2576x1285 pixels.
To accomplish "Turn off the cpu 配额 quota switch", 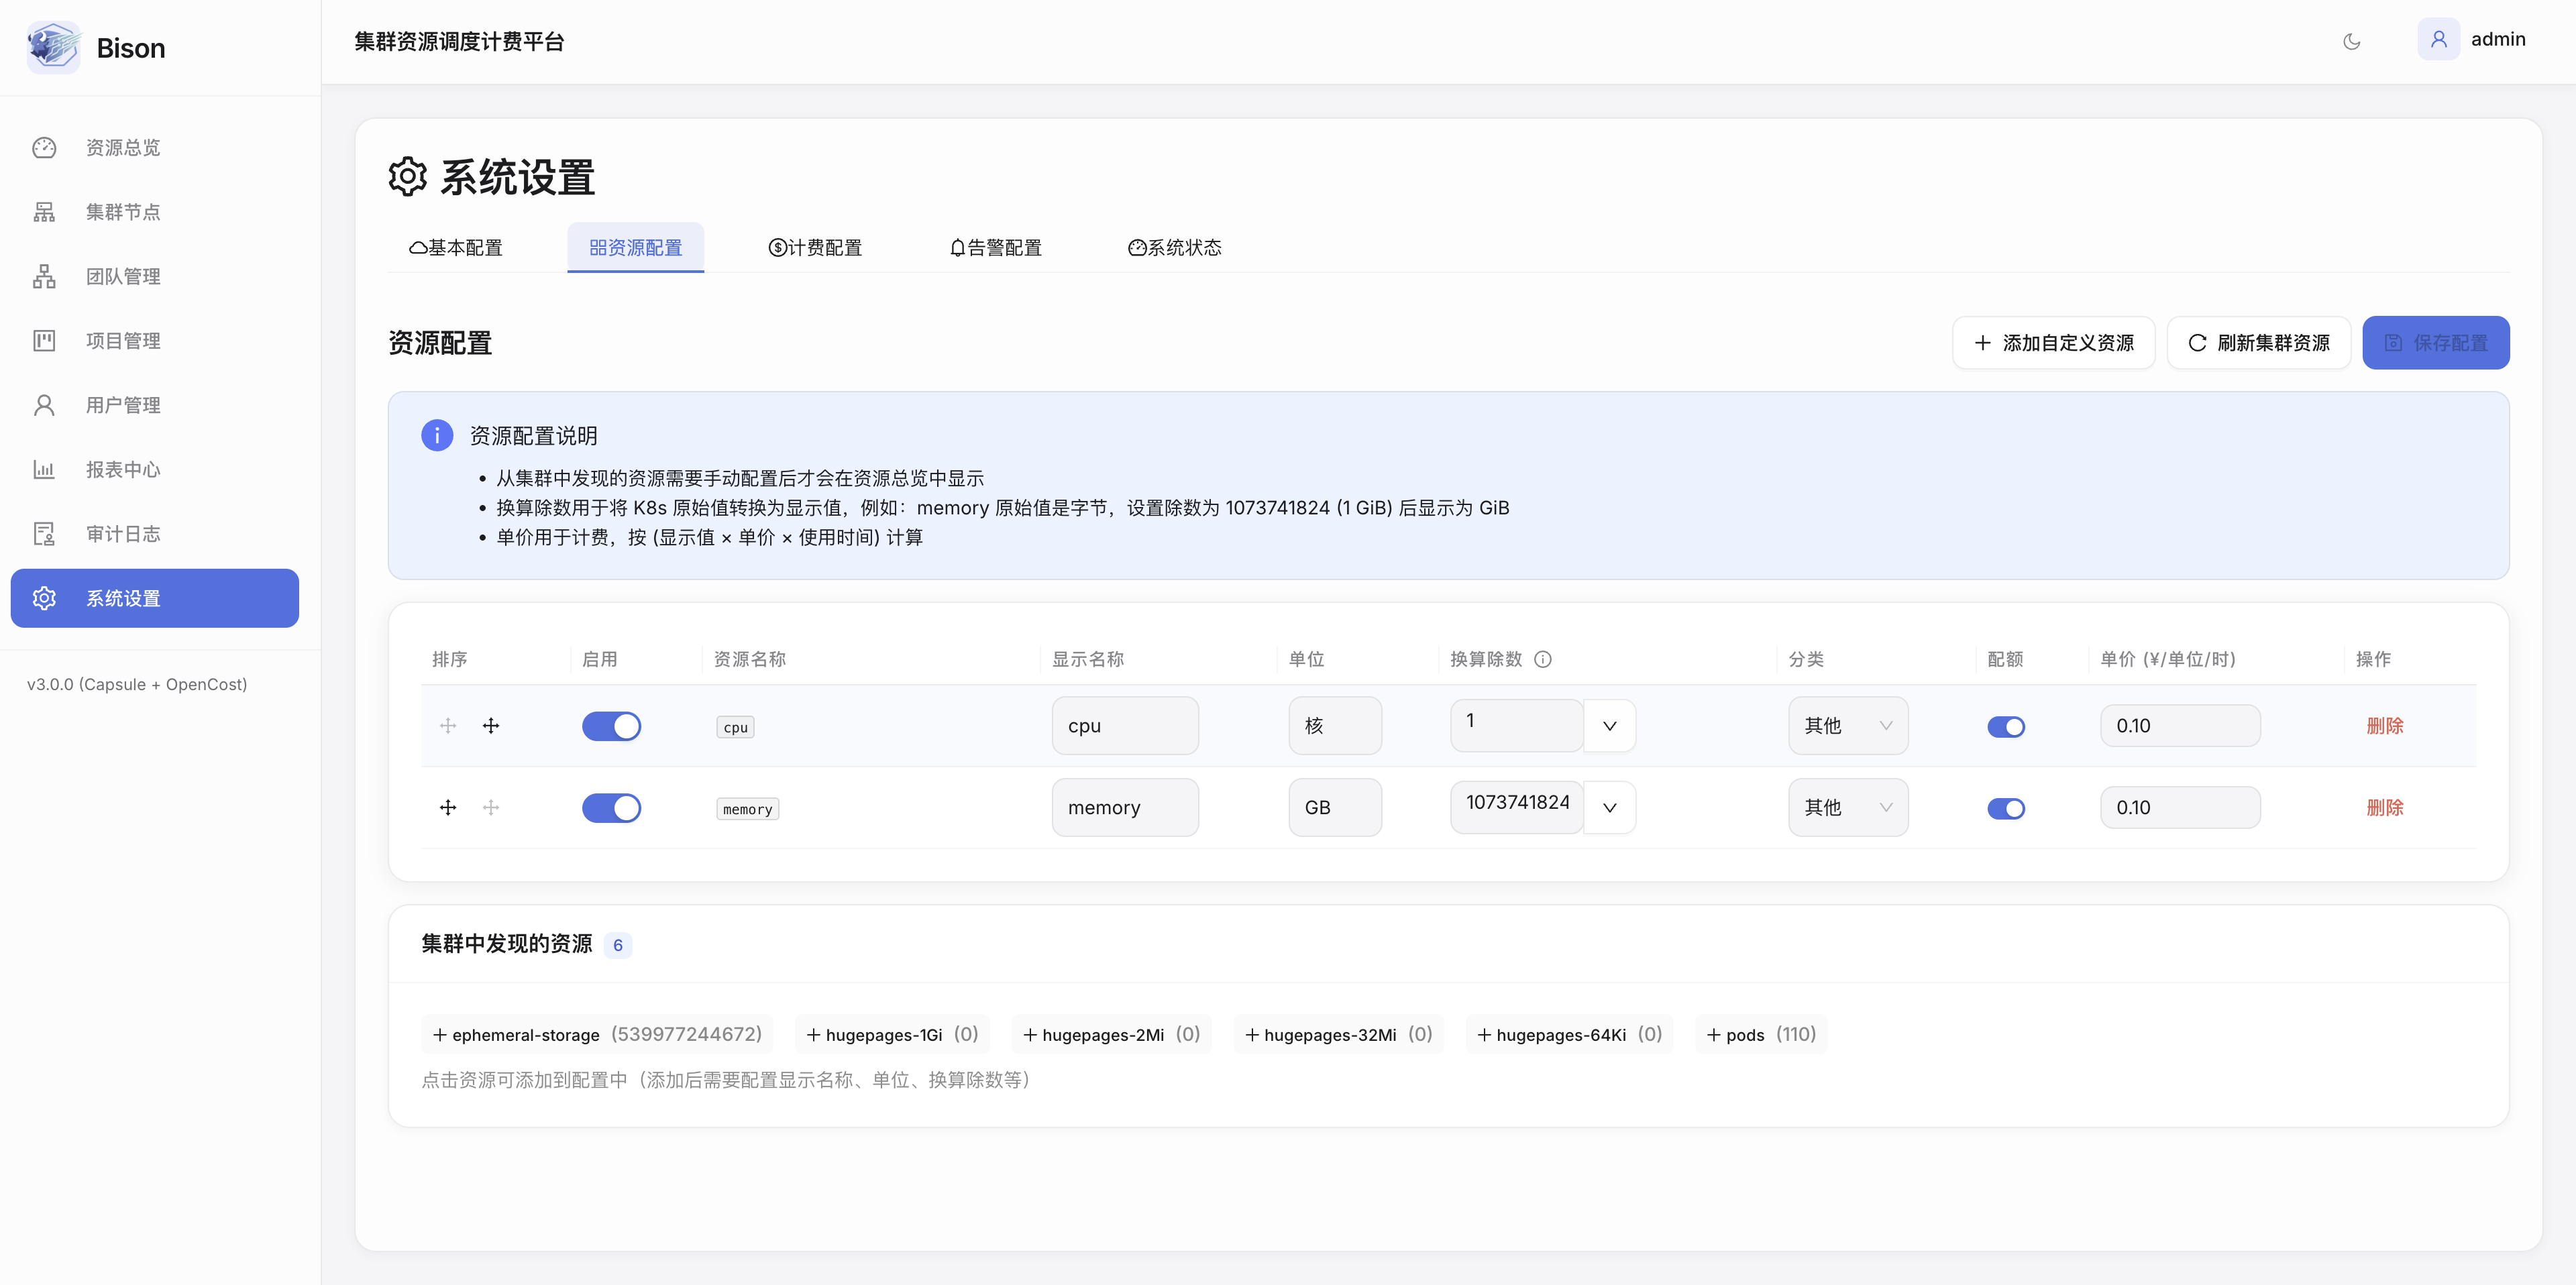I will pos(2007,726).
